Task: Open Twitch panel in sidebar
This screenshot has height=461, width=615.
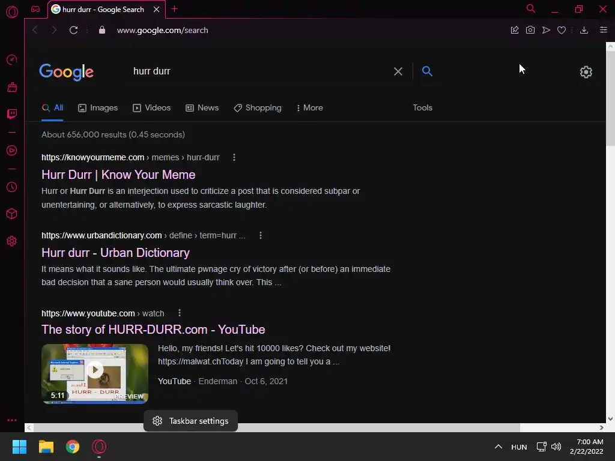Action: pyautogui.click(x=12, y=114)
